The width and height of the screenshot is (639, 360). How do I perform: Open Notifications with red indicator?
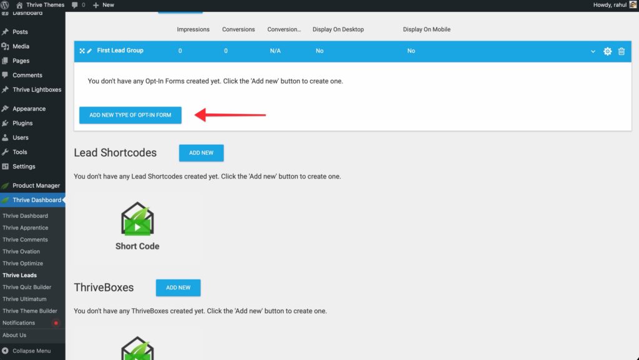point(19,323)
